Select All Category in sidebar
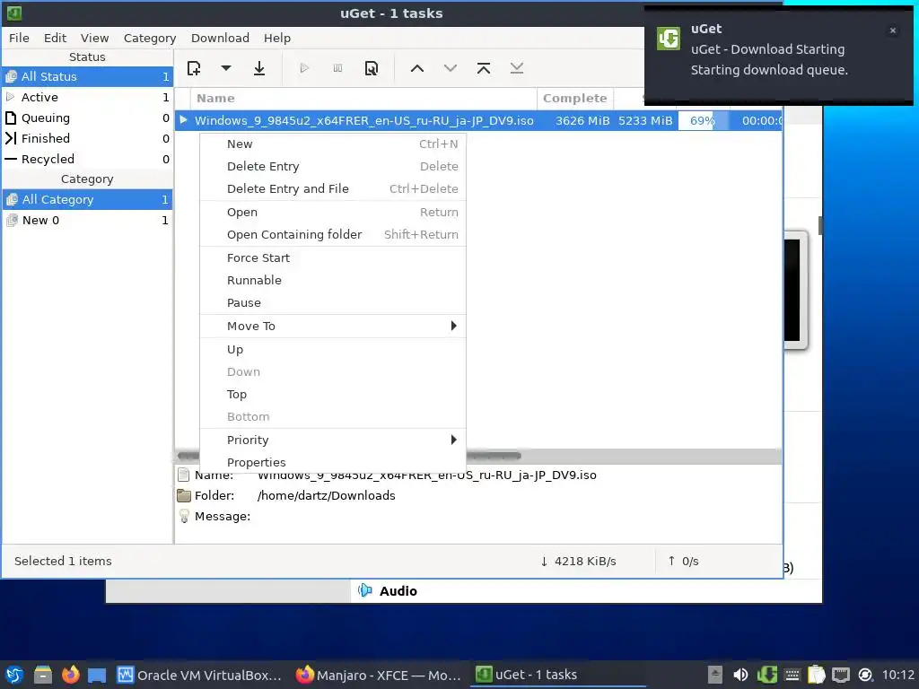Screen dimensions: 919x689 click(87, 200)
